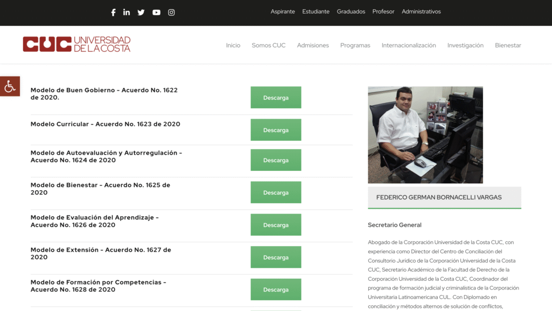Screen dimensions: 552x311
Task: Select Internacionalización in the main menu
Action: tap(409, 45)
